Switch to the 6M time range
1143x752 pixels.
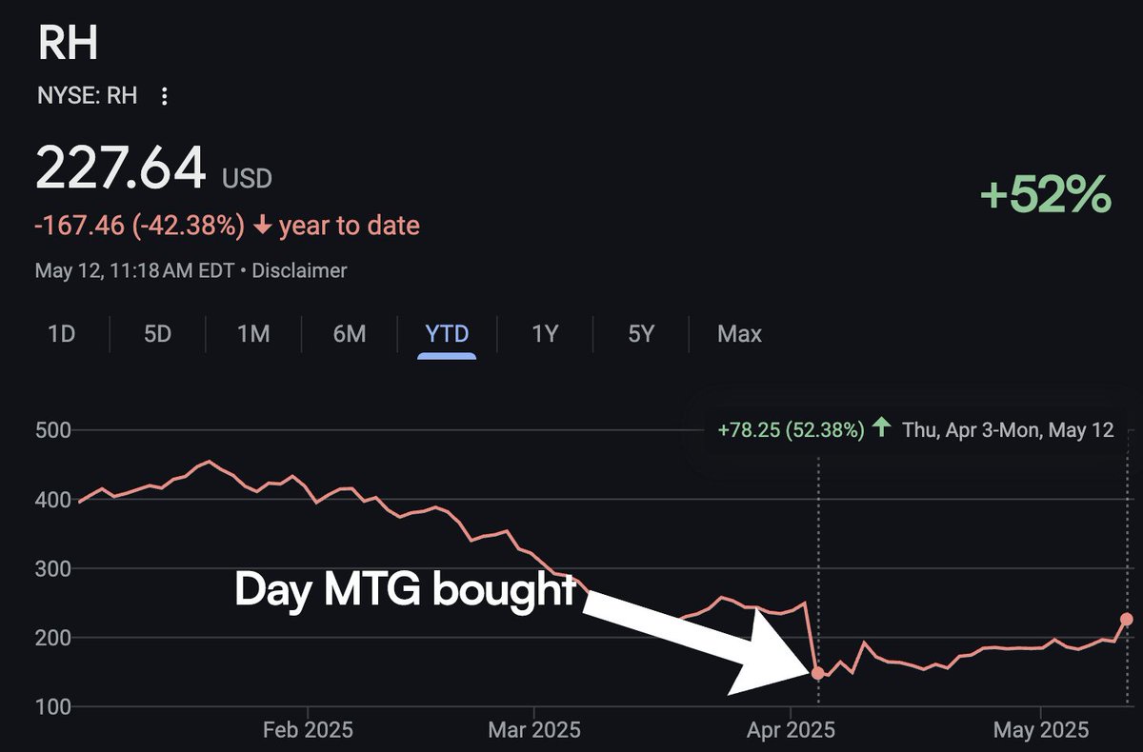click(350, 334)
